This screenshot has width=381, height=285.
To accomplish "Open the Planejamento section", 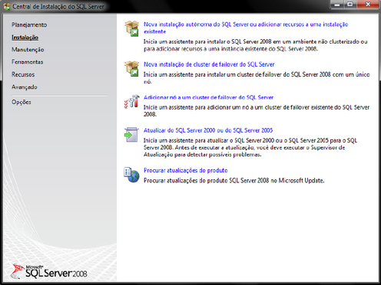I will coord(29,25).
